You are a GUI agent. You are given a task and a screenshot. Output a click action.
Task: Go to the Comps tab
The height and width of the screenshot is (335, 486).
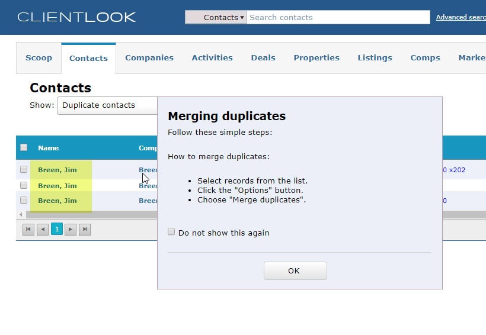426,58
